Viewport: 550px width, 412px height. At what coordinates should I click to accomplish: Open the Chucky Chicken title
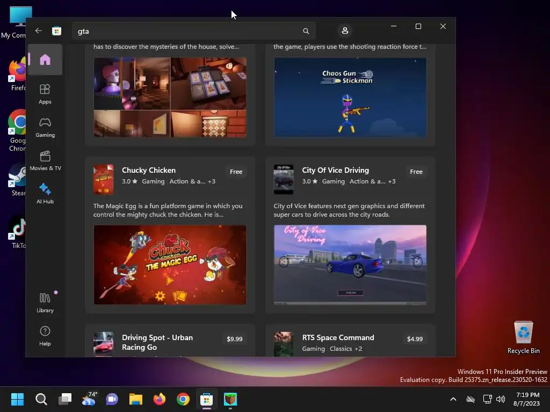pyautogui.click(x=149, y=170)
